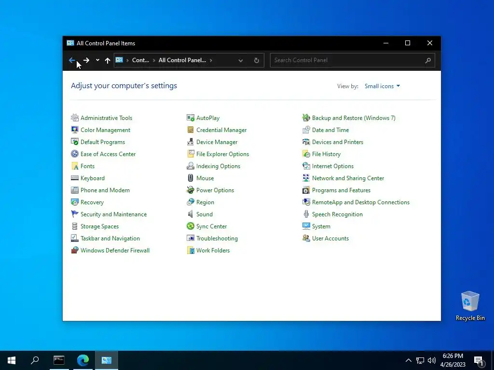
Task: Go back with the Back arrow
Action: point(72,60)
